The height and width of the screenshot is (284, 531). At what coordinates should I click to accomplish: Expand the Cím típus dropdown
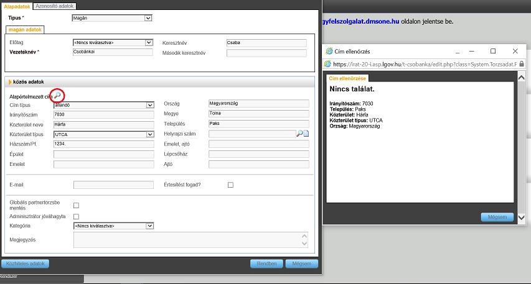(103, 105)
